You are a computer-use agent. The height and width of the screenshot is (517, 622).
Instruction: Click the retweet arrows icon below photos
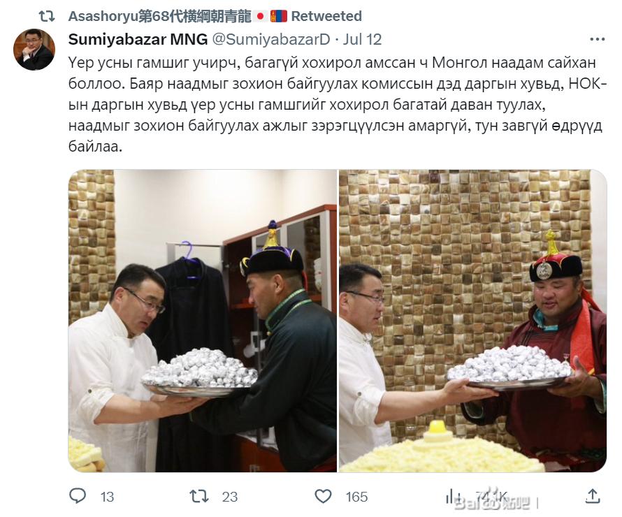tap(199, 496)
